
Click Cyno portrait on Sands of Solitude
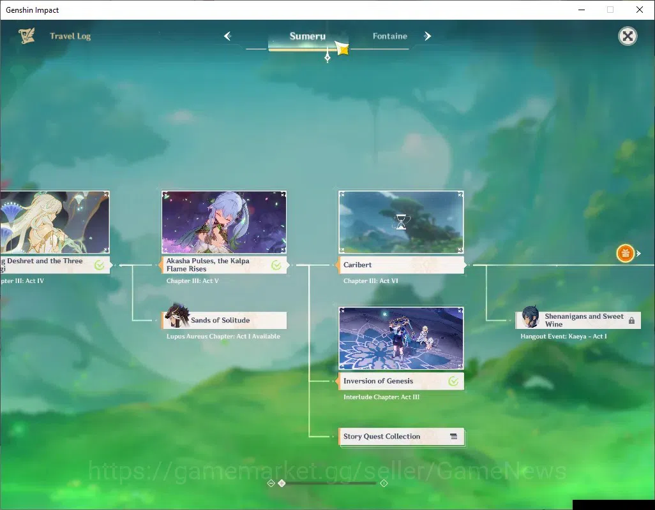[177, 316]
